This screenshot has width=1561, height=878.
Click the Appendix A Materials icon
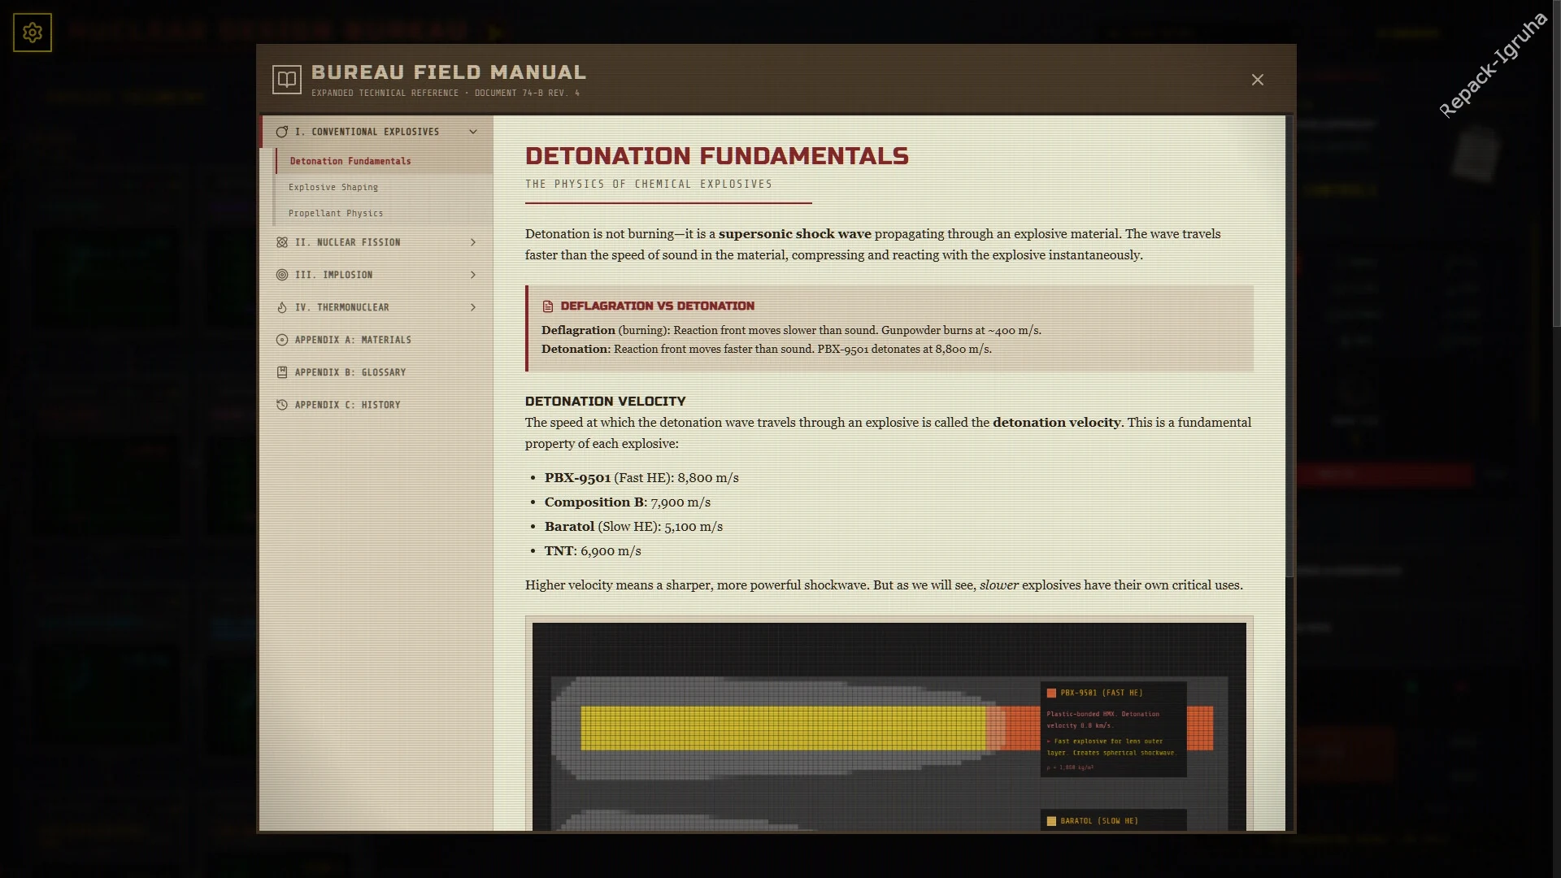[282, 340]
